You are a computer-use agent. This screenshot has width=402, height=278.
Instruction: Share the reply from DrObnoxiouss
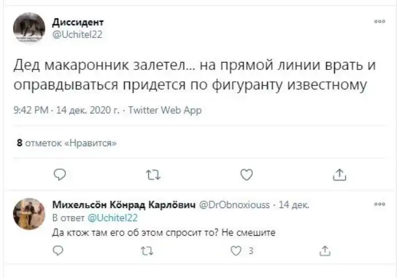[x=325, y=250]
